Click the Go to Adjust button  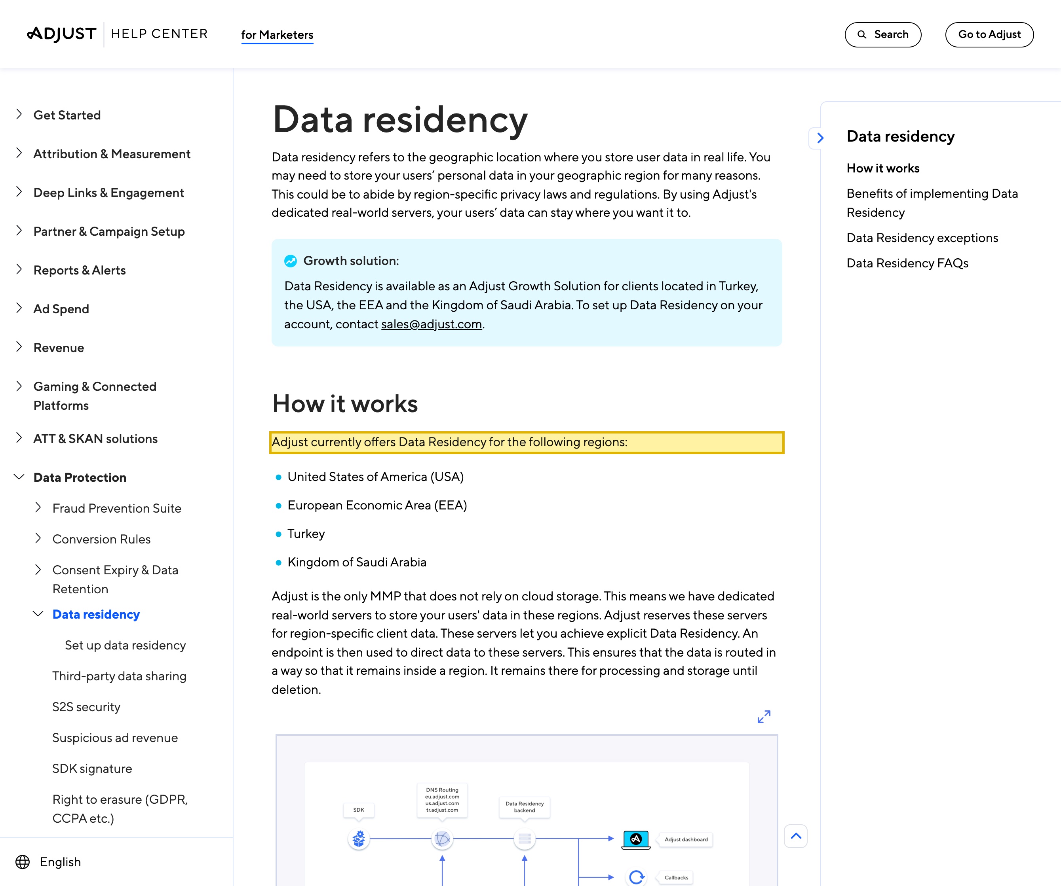point(989,34)
